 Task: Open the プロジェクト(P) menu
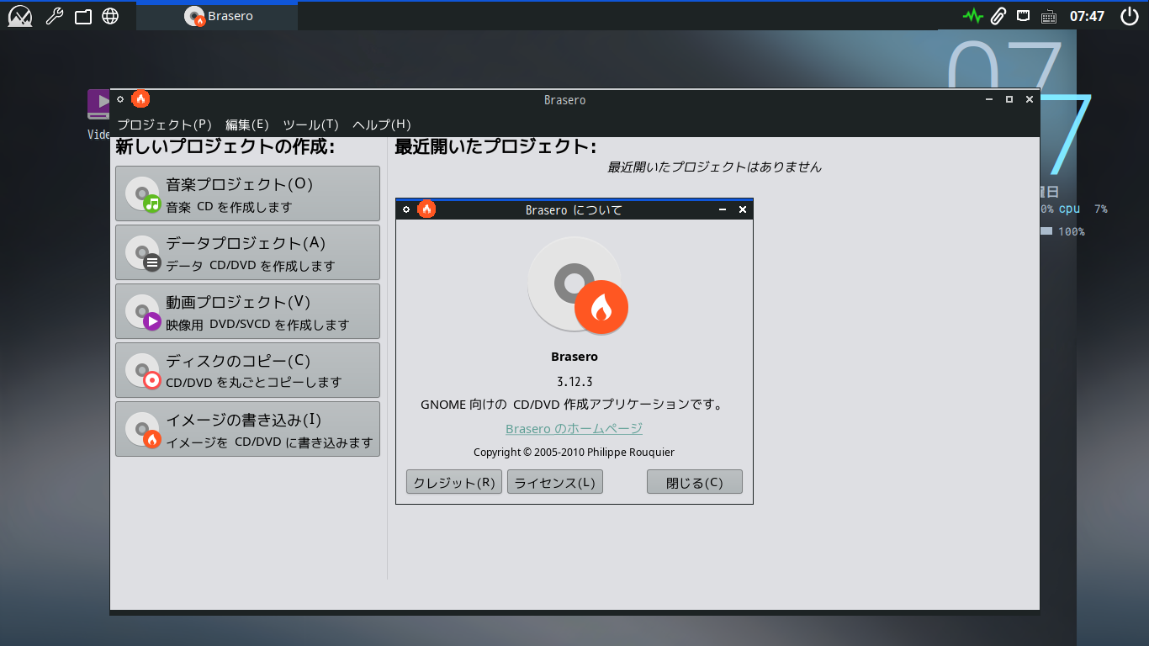164,124
